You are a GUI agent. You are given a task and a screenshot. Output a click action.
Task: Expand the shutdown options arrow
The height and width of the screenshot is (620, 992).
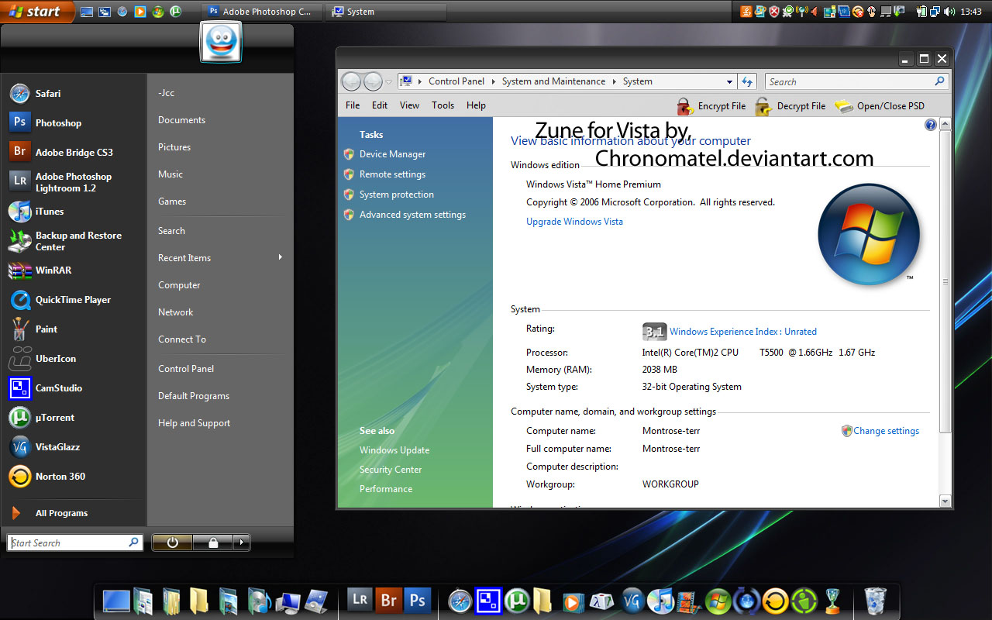[242, 542]
